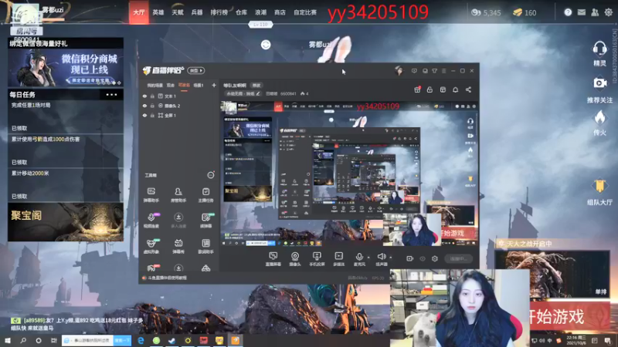The image size is (618, 347).
Task: Add a new scene with plus button
Action: (214, 85)
